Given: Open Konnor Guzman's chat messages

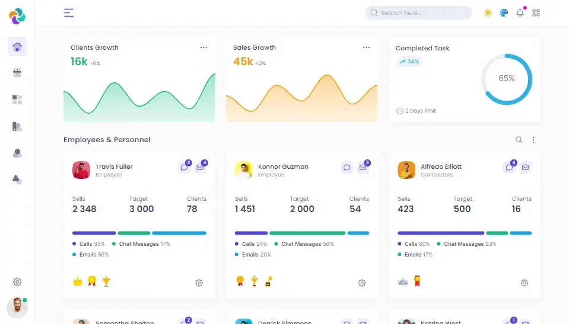Looking at the screenshot, I should (x=347, y=167).
